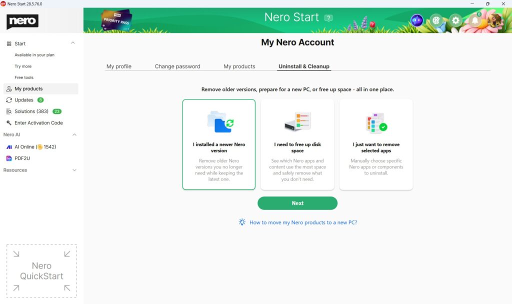Collapse the Nero AI section chevron
This screenshot has height=304, width=512.
74,134
